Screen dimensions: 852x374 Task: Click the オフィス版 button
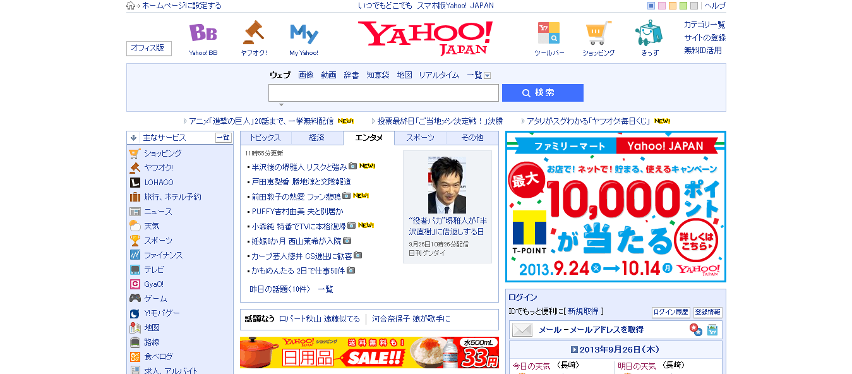point(149,48)
